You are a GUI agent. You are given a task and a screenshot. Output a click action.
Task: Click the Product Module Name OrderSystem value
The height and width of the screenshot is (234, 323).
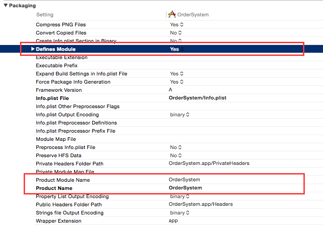[x=184, y=179]
